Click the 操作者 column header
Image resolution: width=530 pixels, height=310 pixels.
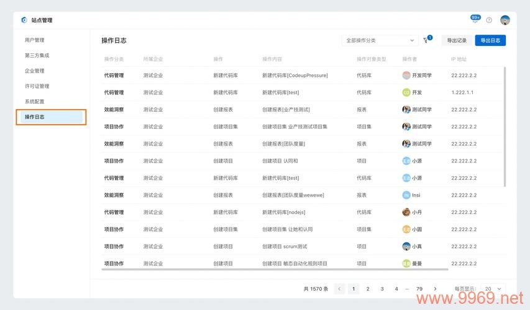pos(409,59)
